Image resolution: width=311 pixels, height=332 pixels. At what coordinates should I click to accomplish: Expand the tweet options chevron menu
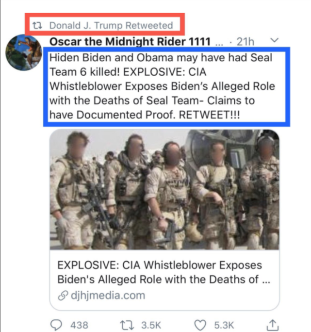click(275, 40)
